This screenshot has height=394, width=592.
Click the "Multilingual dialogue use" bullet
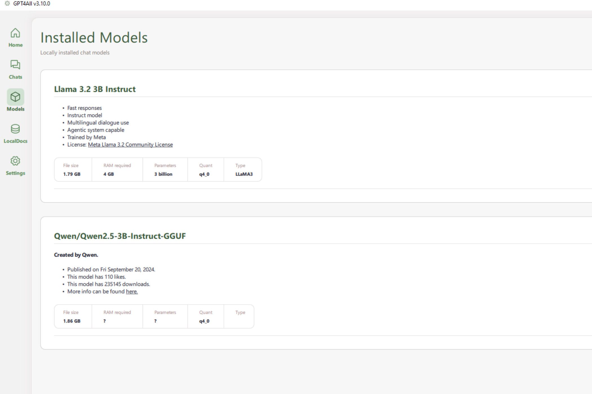point(98,123)
